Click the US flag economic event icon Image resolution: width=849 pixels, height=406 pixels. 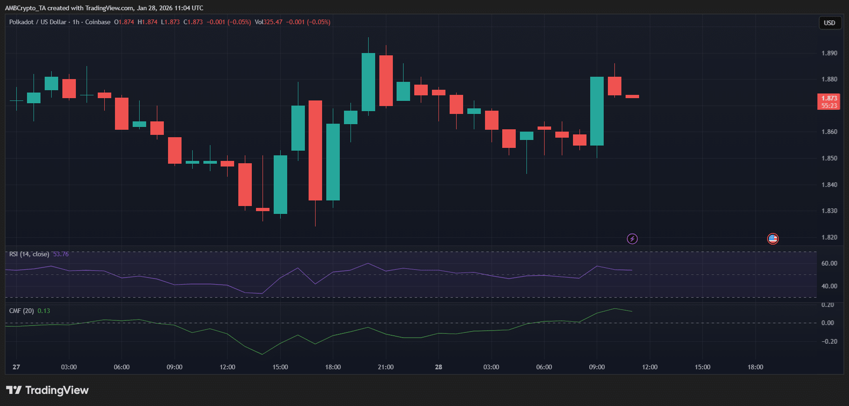773,239
